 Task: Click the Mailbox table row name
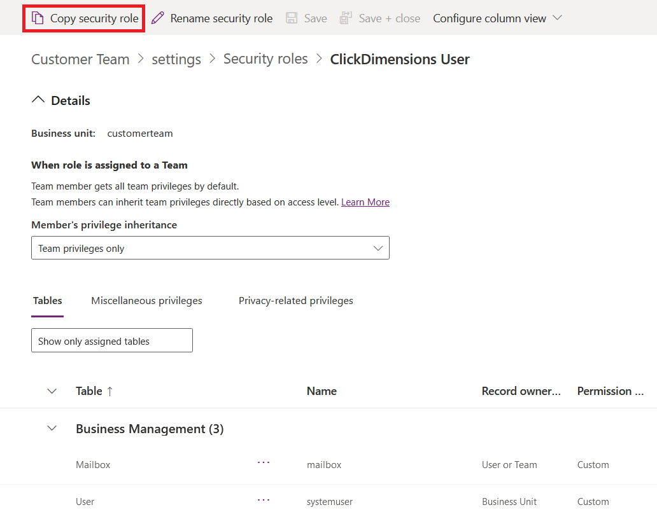pyautogui.click(x=93, y=465)
